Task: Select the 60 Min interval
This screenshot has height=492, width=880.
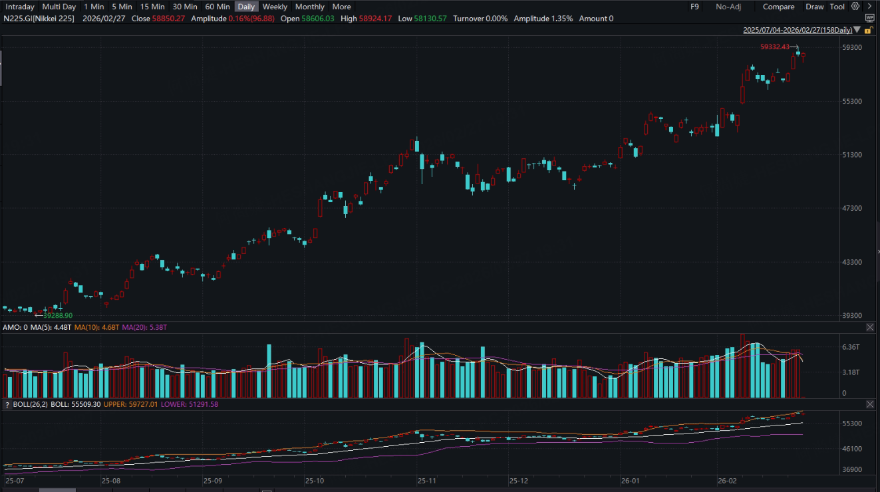Action: click(x=218, y=7)
